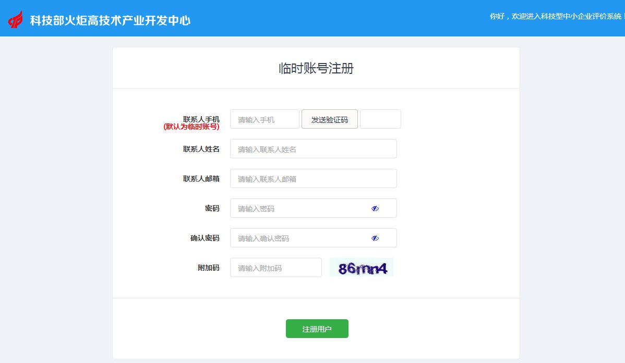The width and height of the screenshot is (625, 363).
Task: Toggle visibility of the 密码 password field
Action: click(x=375, y=208)
